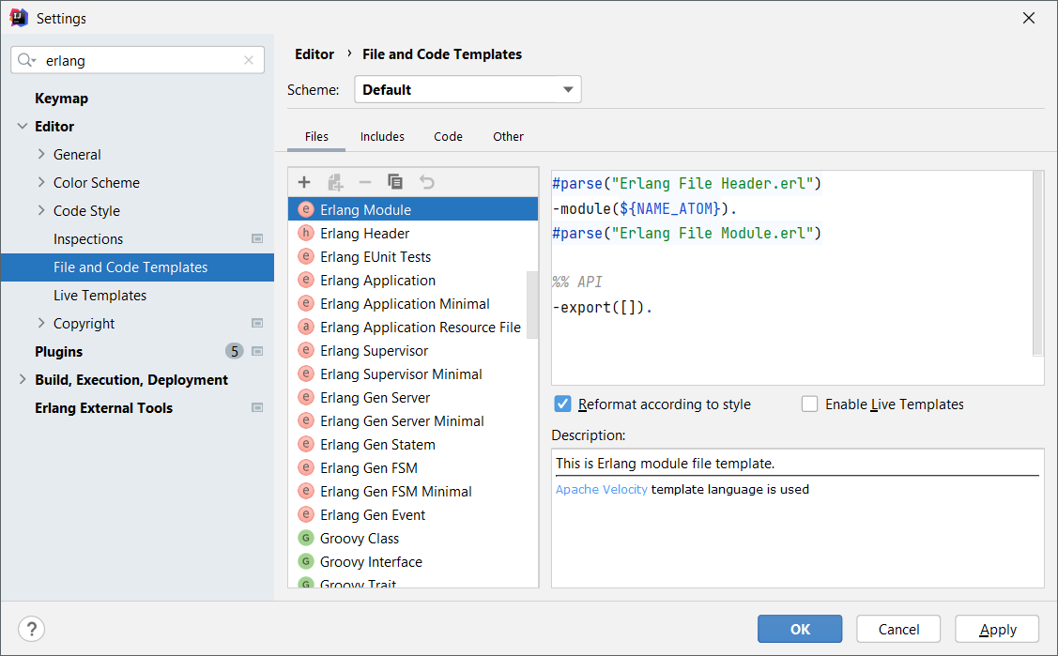Viewport: 1058px width, 656px height.
Task: Click project-level marker icon beside Plugins
Action: click(257, 351)
